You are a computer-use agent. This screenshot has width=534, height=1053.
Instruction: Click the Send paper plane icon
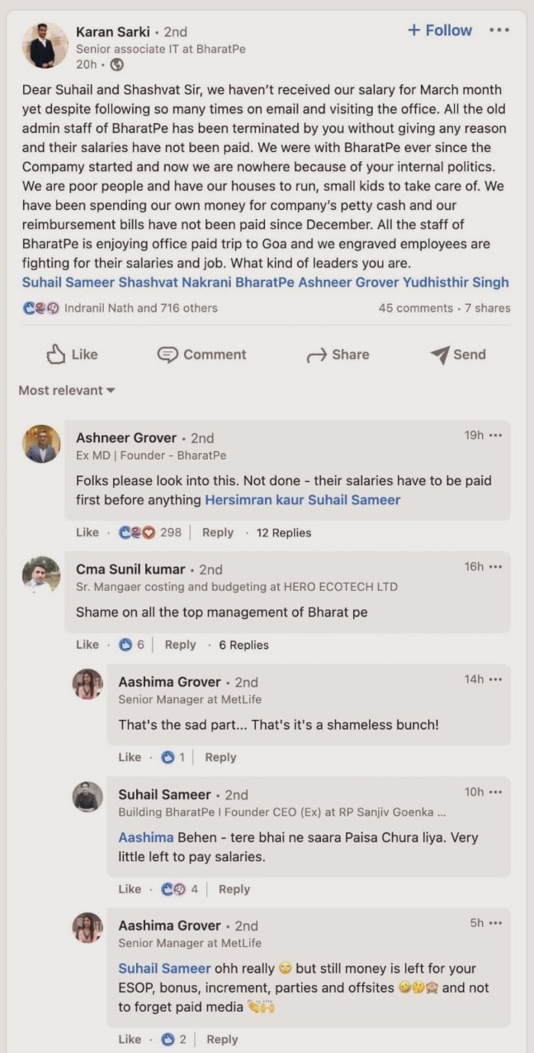point(439,355)
